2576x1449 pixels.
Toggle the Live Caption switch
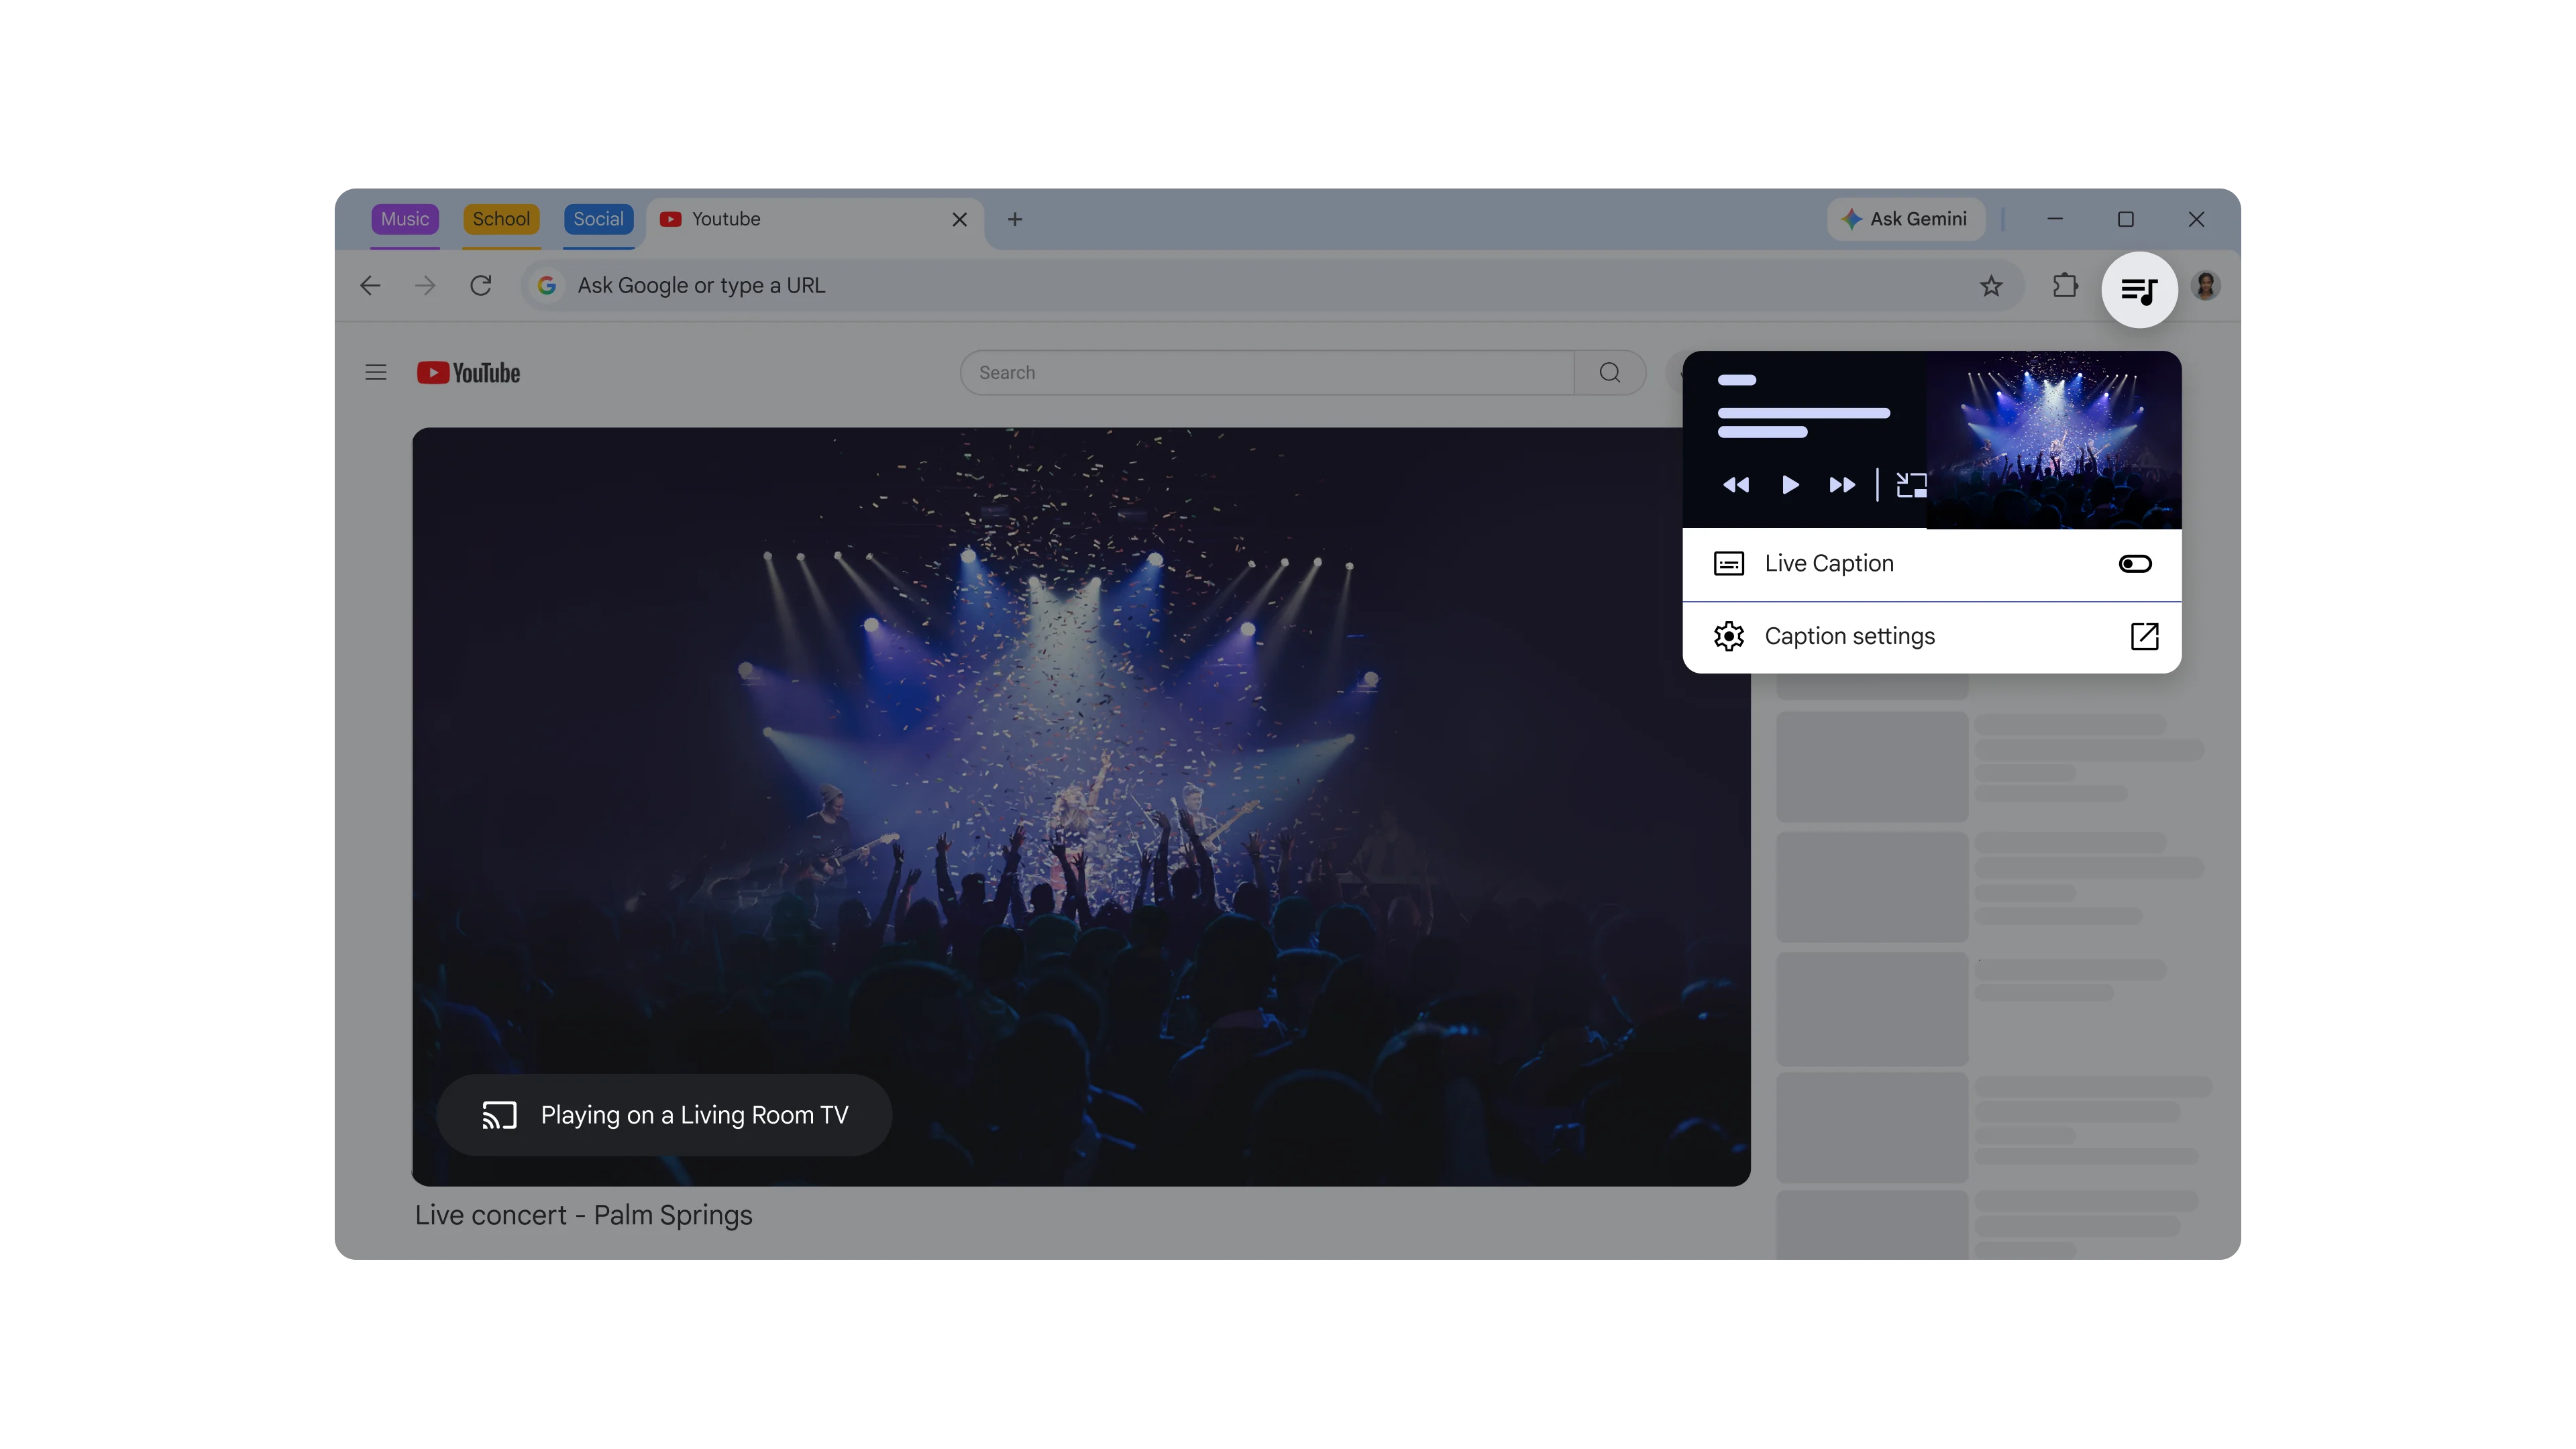[x=2135, y=564]
